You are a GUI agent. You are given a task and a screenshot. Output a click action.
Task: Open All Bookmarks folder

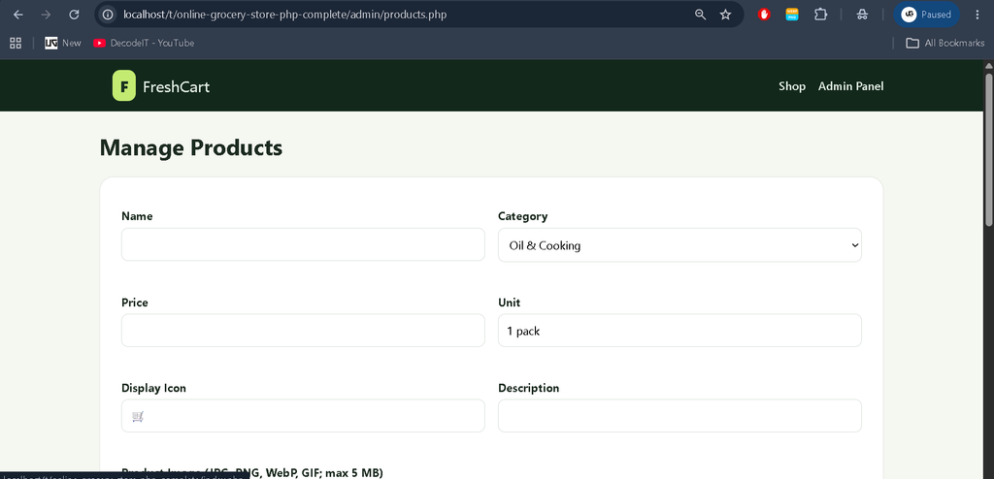945,43
